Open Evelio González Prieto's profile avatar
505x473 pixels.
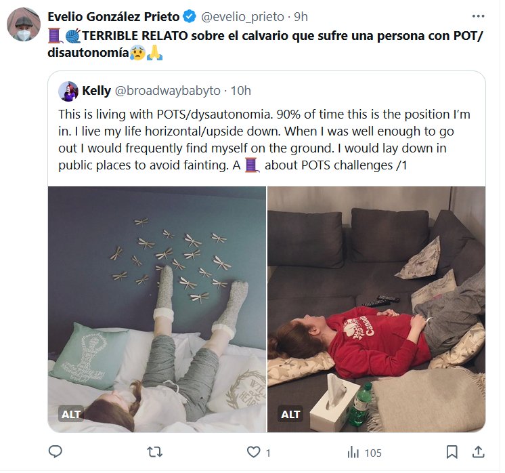click(23, 26)
